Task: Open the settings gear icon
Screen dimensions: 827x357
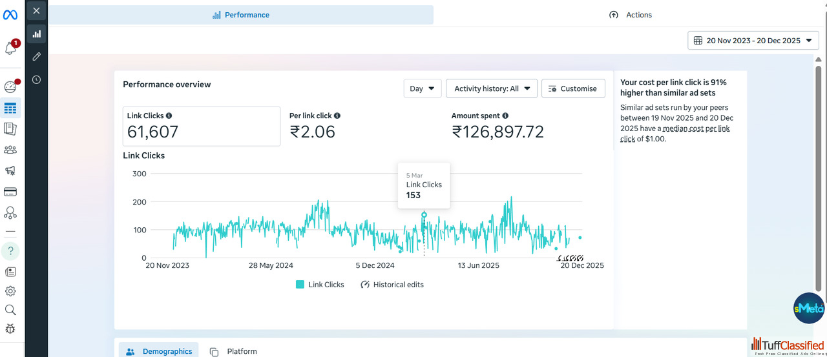Action: 10,291
